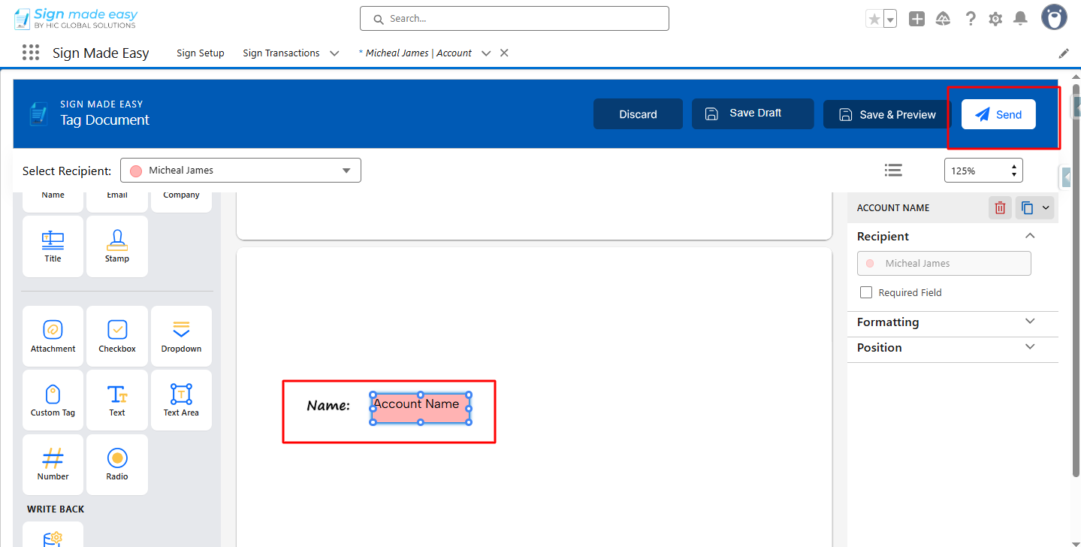1081x547 pixels.
Task: Select the Dropdown tag tool
Action: (x=181, y=337)
